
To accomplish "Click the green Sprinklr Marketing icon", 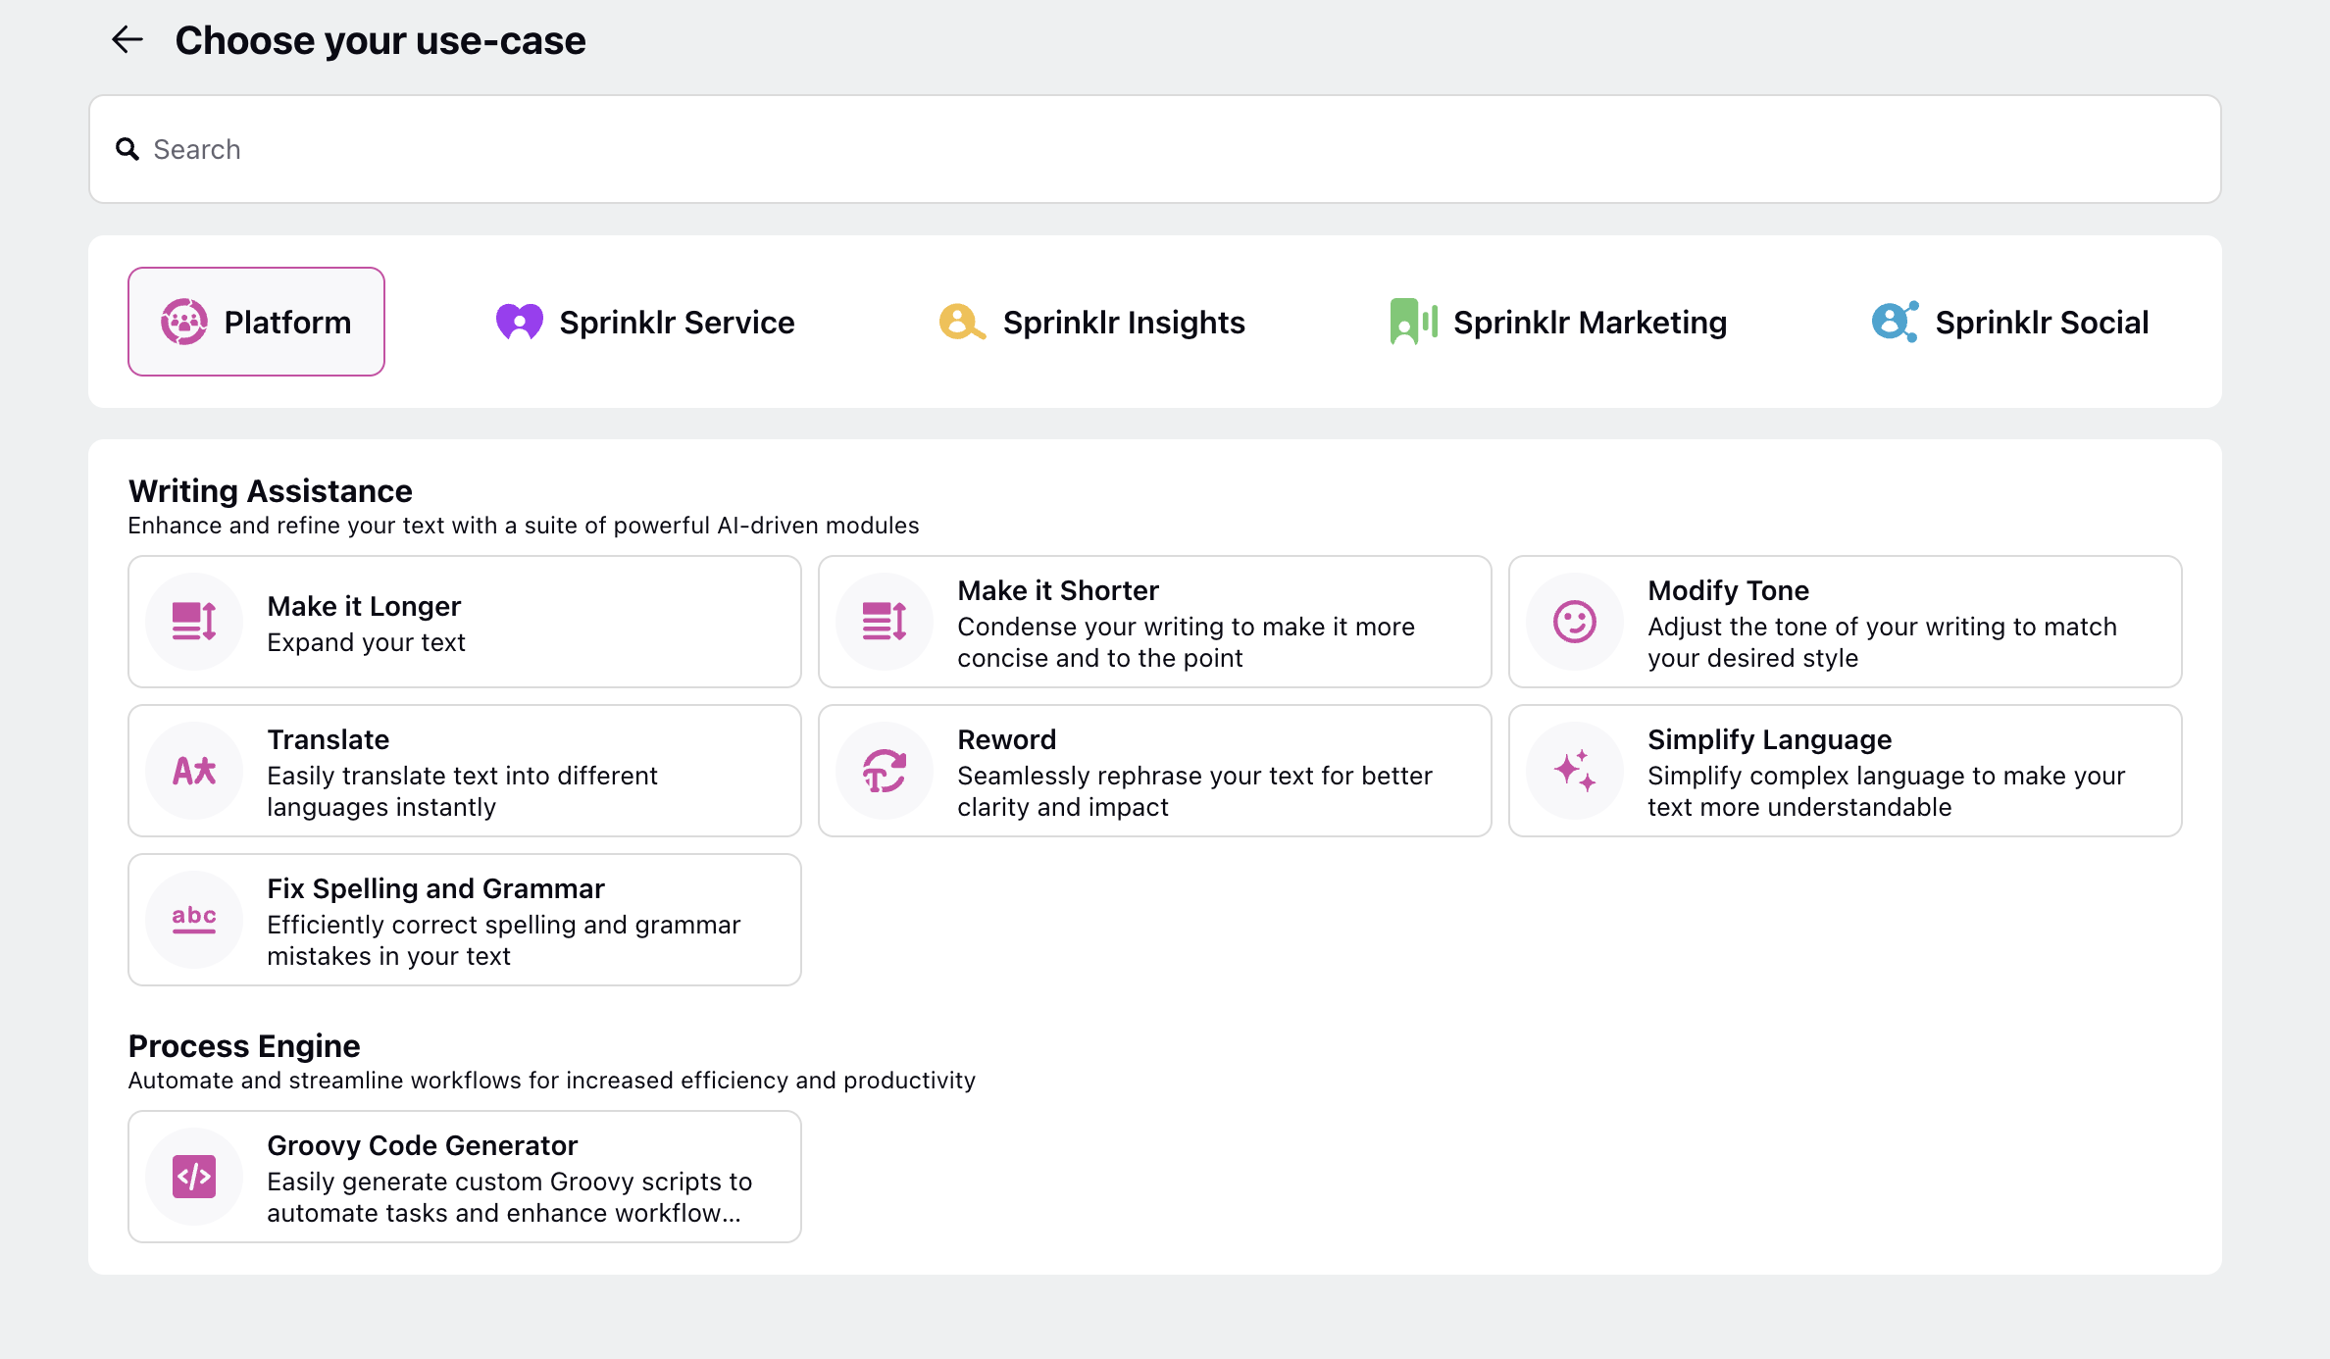I will 1413,322.
